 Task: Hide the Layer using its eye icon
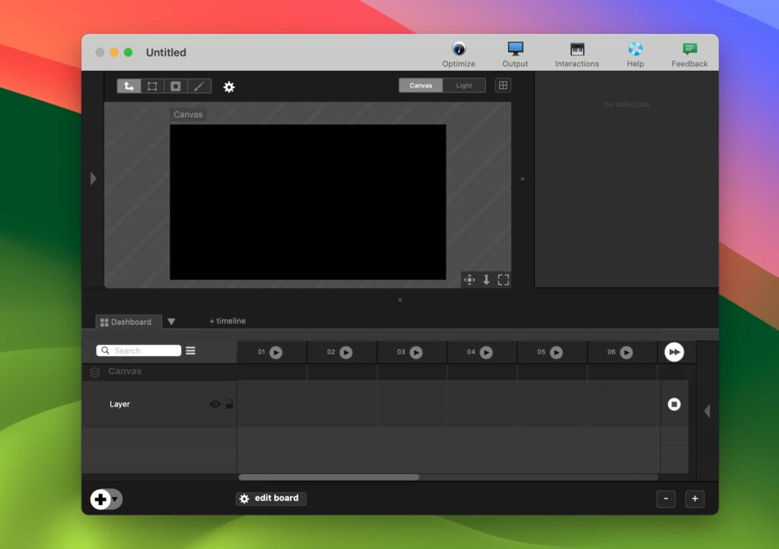[215, 404]
